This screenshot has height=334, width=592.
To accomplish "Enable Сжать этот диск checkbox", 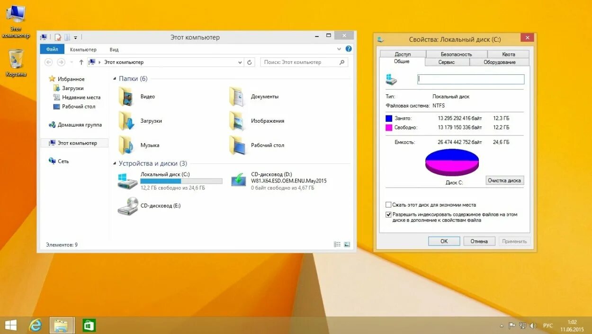I will click(x=388, y=205).
